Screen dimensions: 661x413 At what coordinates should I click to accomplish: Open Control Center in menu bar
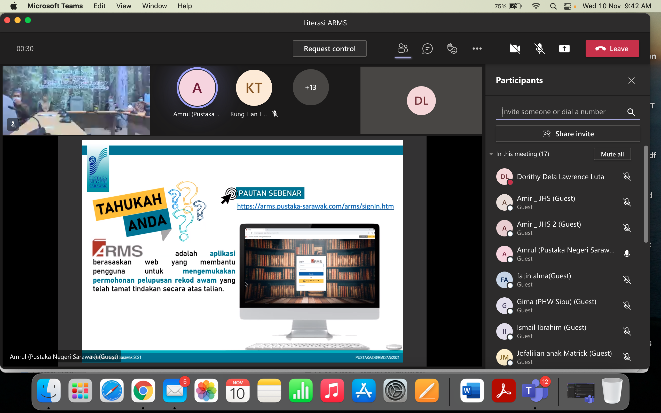568,6
